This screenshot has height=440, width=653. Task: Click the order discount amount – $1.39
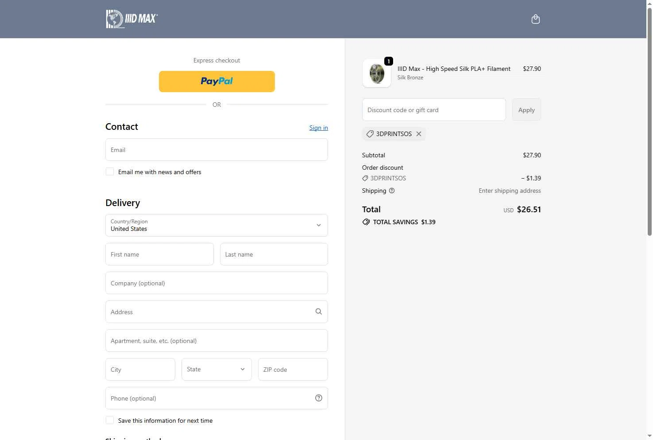click(x=531, y=178)
